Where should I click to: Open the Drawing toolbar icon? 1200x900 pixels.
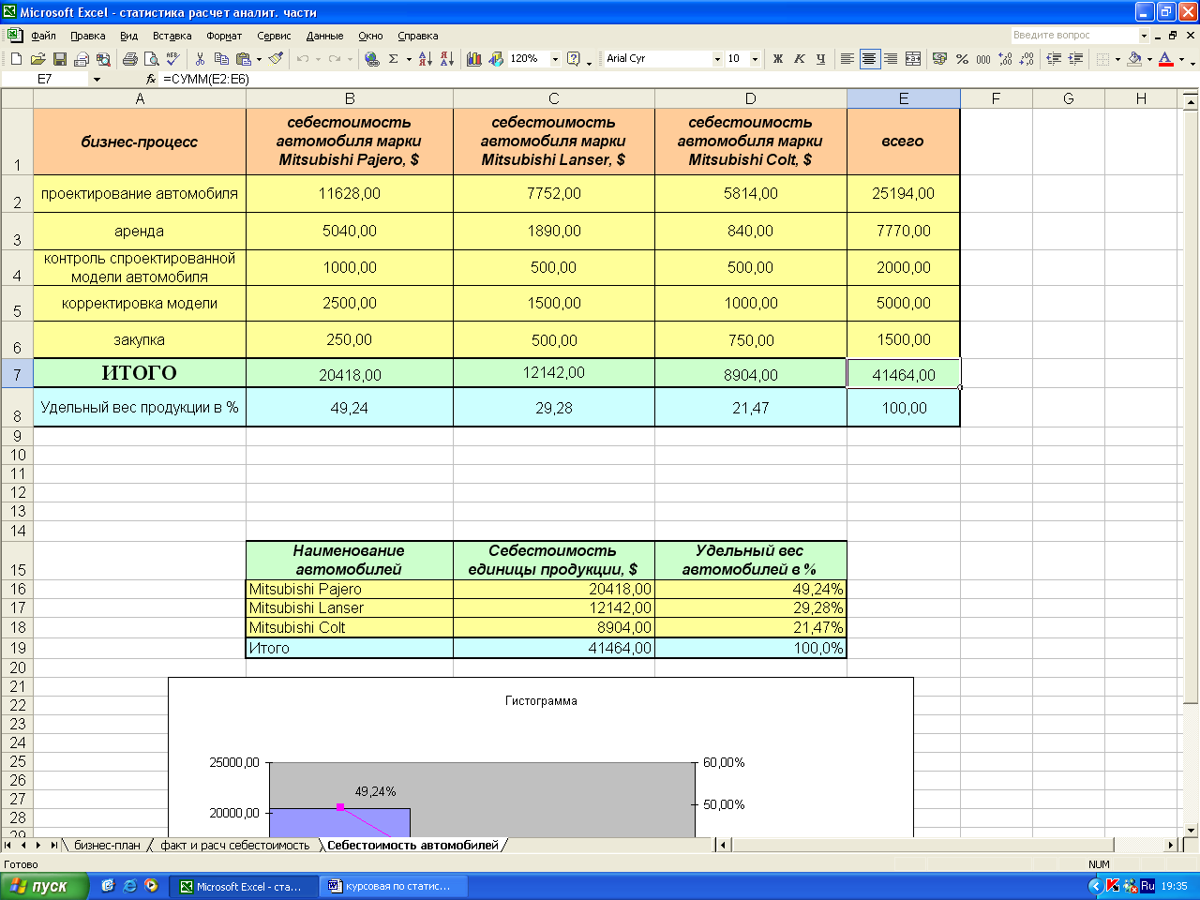(x=496, y=59)
